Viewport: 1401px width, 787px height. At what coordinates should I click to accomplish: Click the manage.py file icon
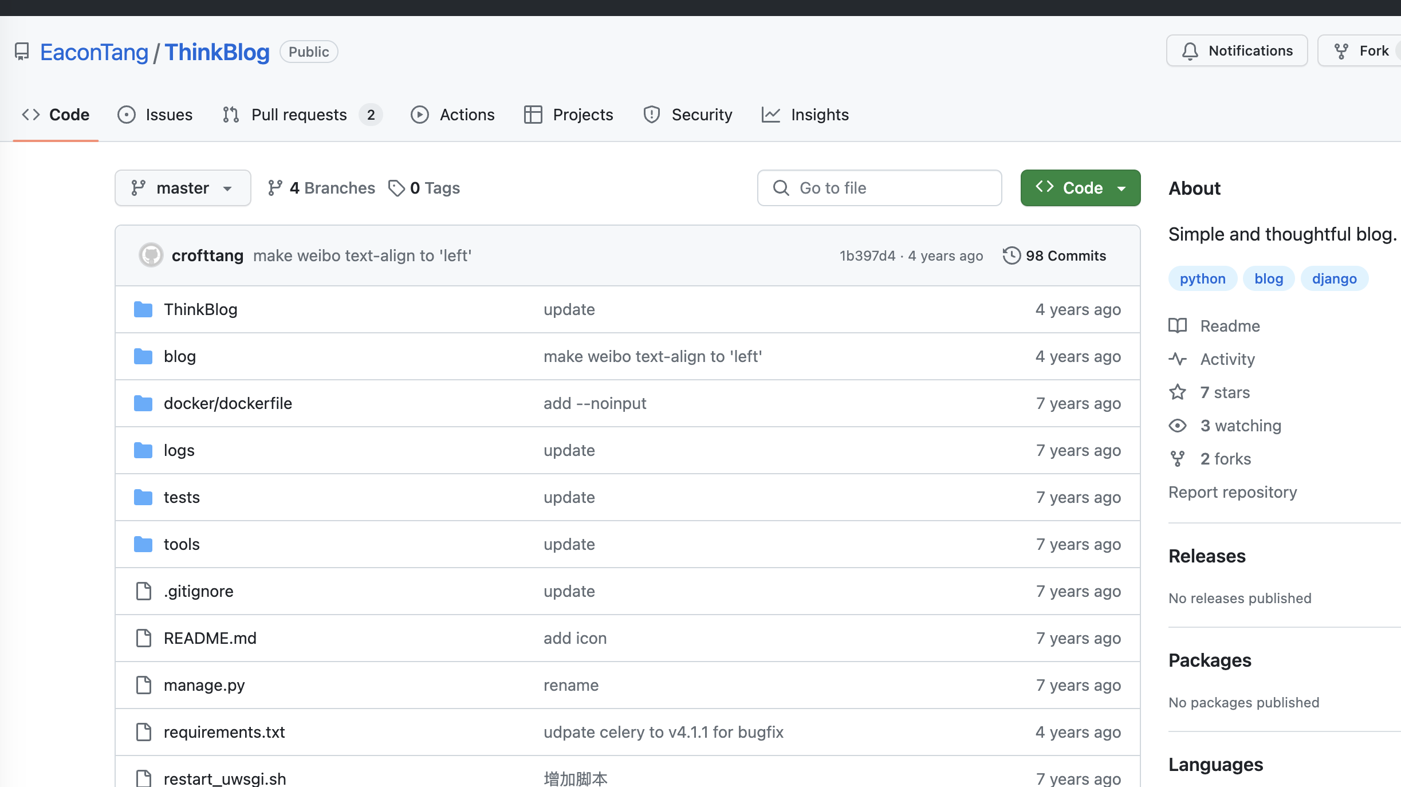144,685
